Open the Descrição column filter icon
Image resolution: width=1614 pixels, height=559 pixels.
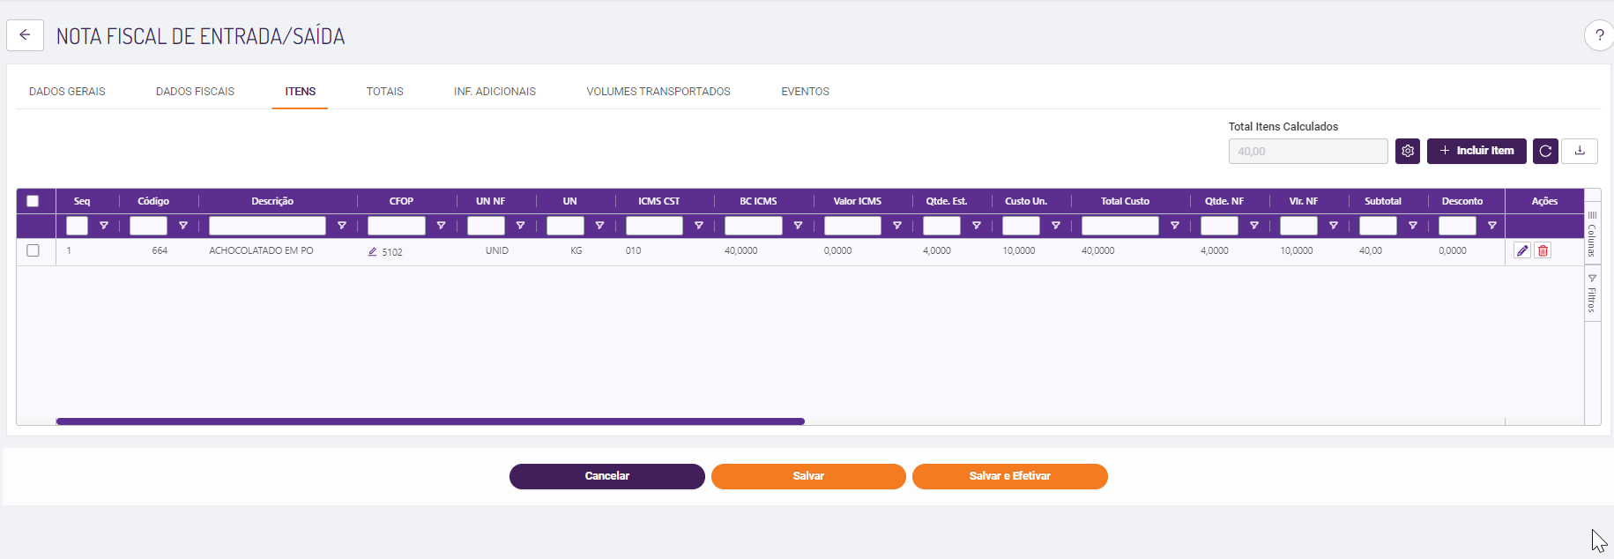(x=342, y=226)
